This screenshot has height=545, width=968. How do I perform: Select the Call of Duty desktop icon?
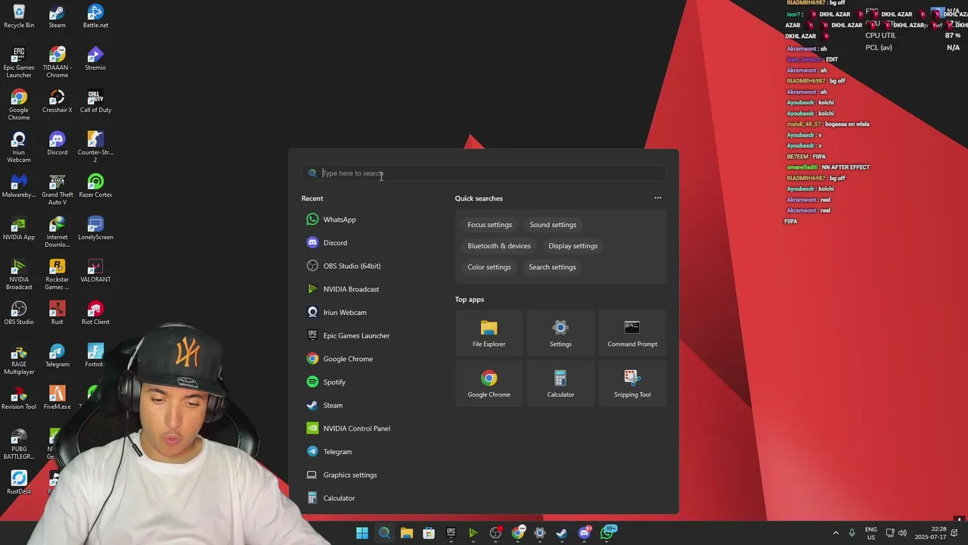(95, 101)
